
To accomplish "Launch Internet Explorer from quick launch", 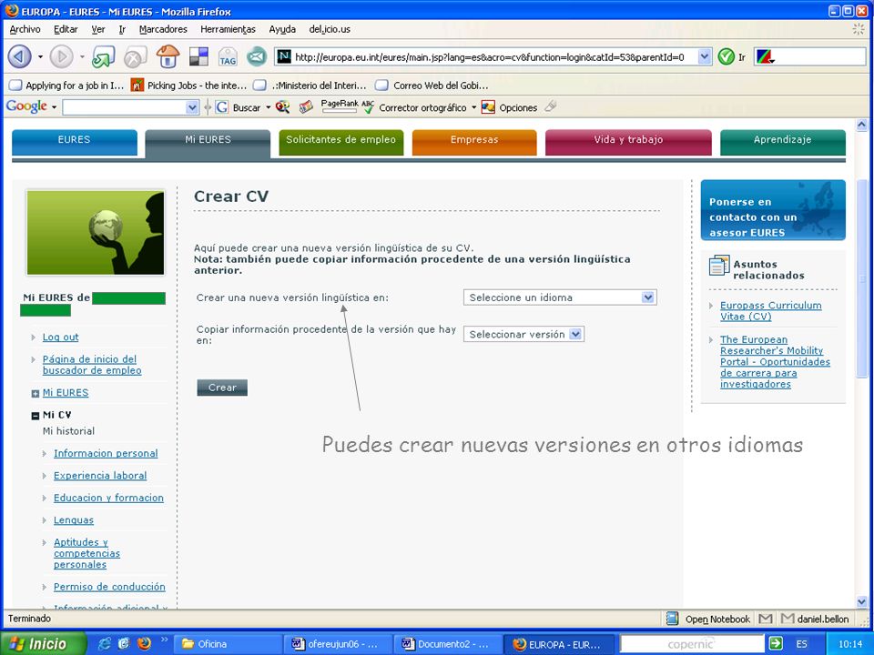I will coord(104,644).
